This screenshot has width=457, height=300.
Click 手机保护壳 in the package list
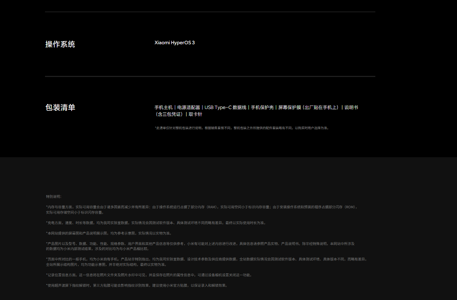pyautogui.click(x=262, y=108)
